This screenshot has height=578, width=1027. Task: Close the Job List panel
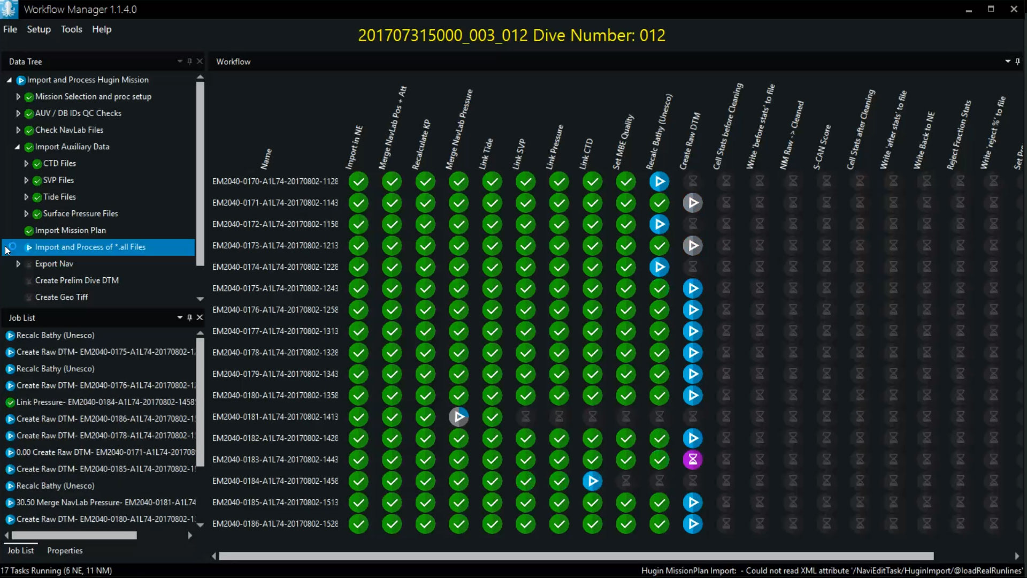click(200, 317)
